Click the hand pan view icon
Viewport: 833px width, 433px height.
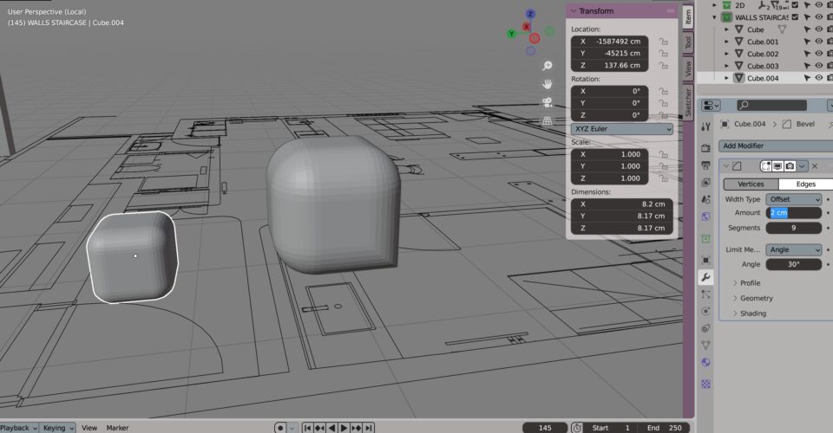548,84
